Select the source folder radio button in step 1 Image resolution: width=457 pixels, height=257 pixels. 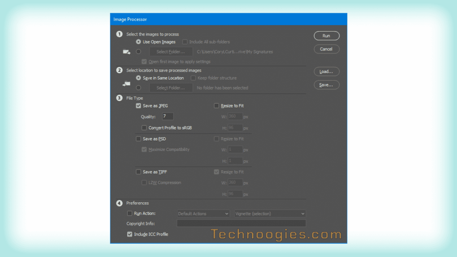click(138, 52)
